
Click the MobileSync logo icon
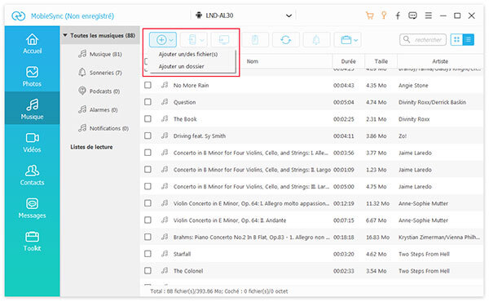click(19, 16)
